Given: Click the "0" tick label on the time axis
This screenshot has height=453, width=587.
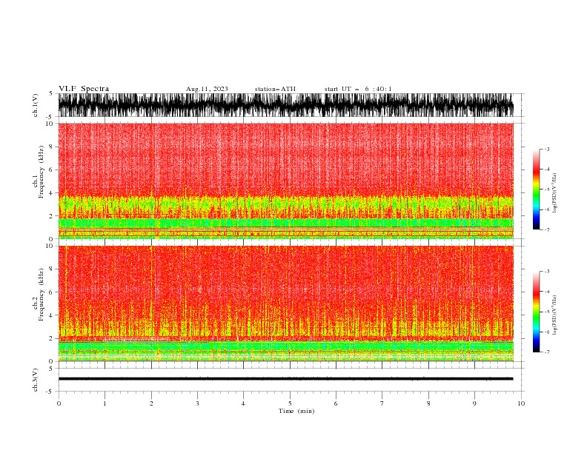Looking at the screenshot, I should [59, 403].
